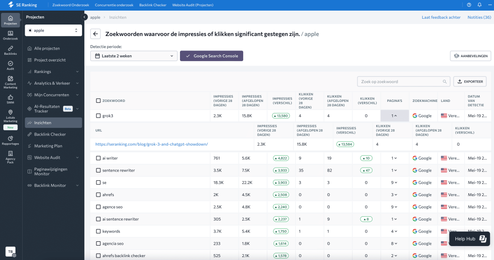Open Website Audit (Projecten) top menu

point(193,5)
